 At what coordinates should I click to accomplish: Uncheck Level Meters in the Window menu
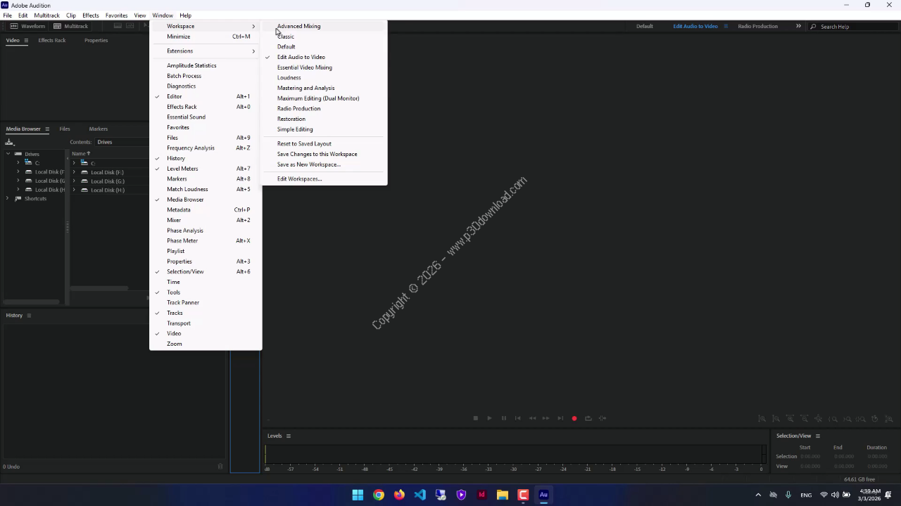[x=206, y=169]
